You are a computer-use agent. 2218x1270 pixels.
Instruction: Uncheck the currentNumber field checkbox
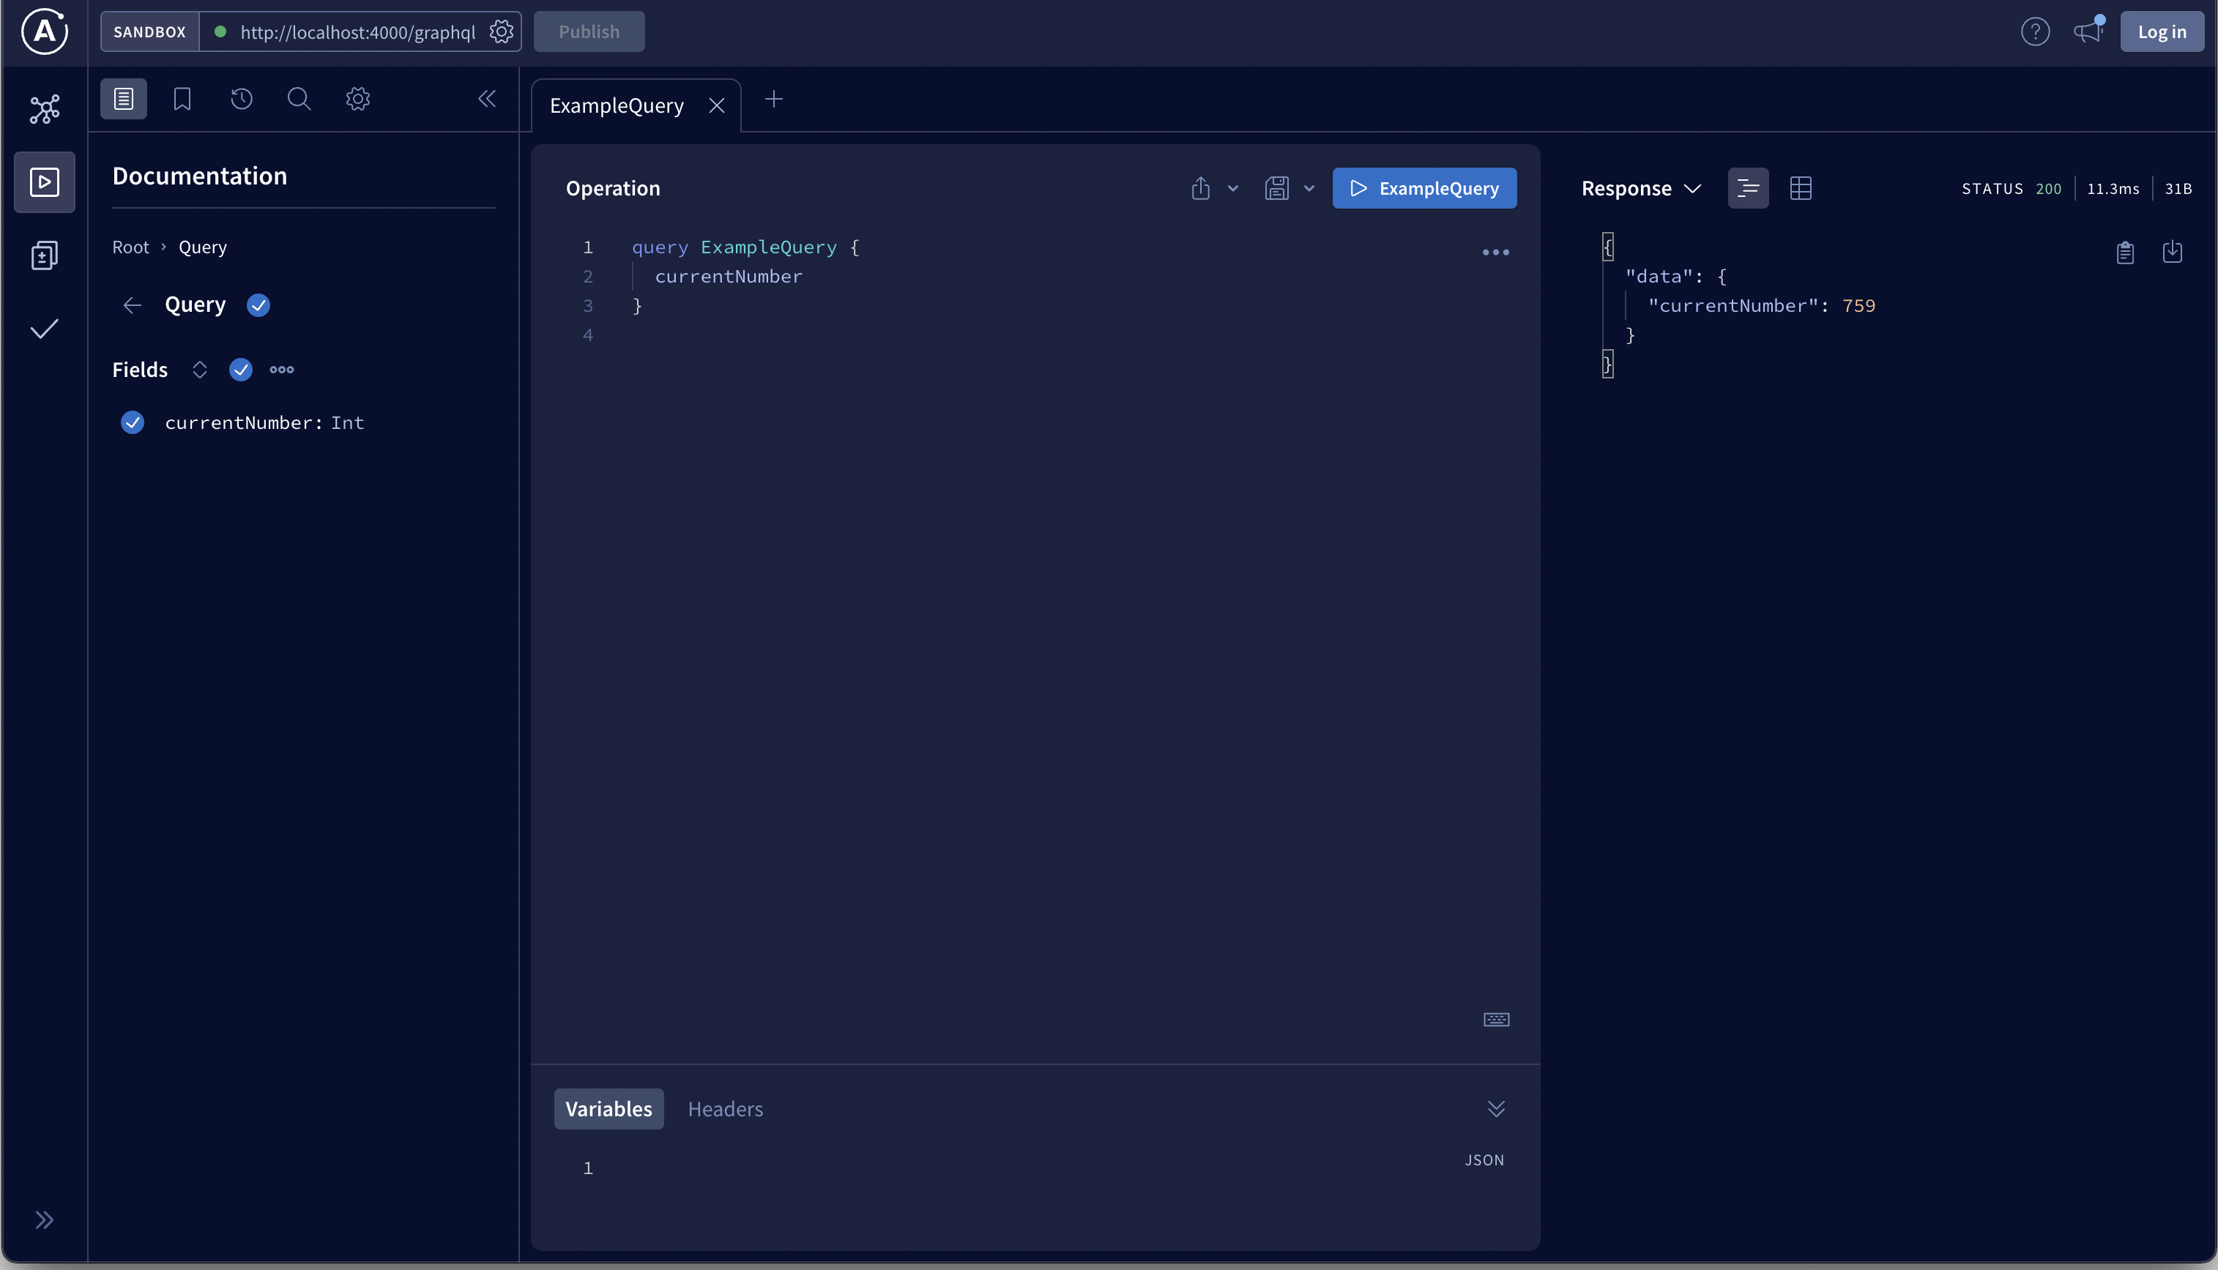pyautogui.click(x=133, y=422)
